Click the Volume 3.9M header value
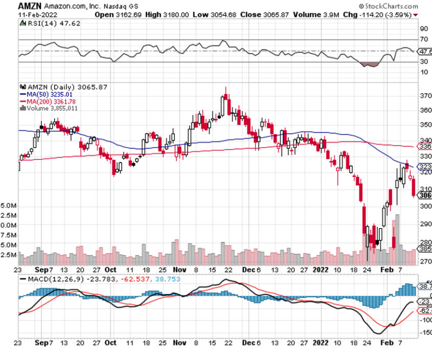This screenshot has width=432, height=349. coord(316,15)
